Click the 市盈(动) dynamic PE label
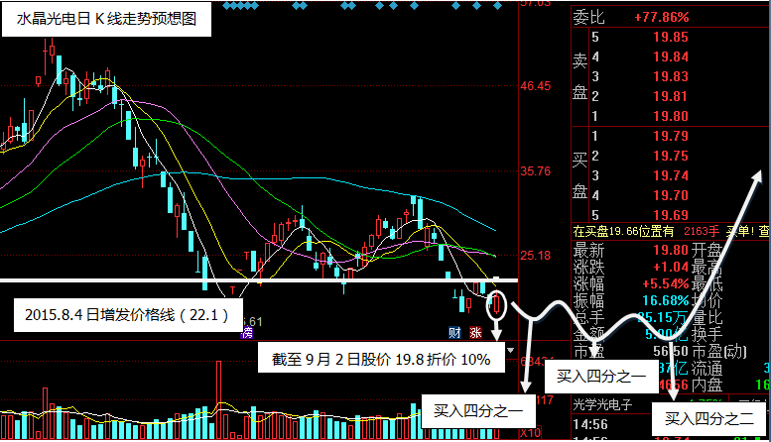Image resolution: width=771 pixels, height=442 pixels. (719, 351)
